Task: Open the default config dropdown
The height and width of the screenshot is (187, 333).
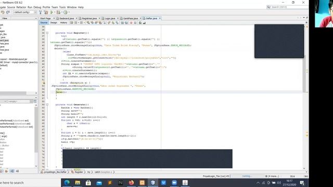Action: (25, 12)
